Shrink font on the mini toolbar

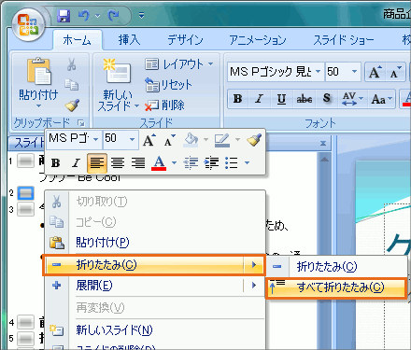coord(170,141)
